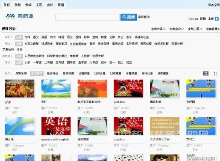
Task: Sort videos by 最多评论
Action: tap(53, 73)
